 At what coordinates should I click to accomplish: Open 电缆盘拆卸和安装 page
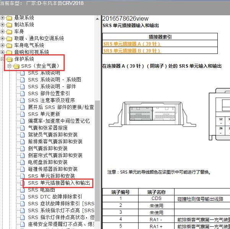click(48, 162)
